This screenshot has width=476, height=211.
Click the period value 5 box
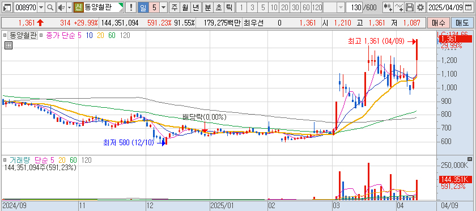pos(154,7)
